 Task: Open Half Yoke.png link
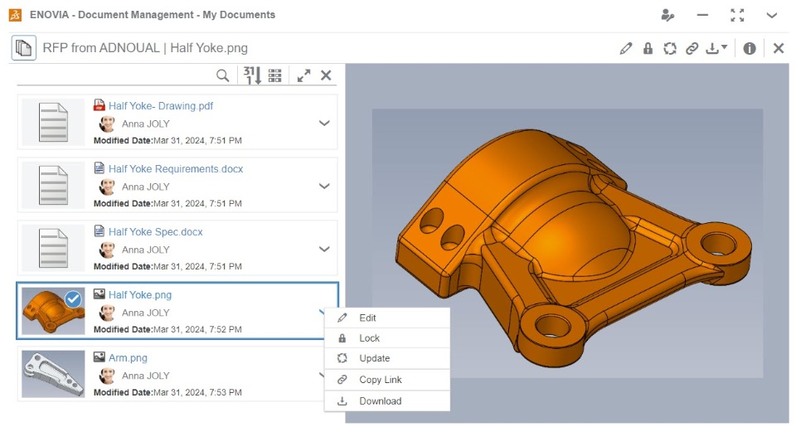[x=140, y=294]
